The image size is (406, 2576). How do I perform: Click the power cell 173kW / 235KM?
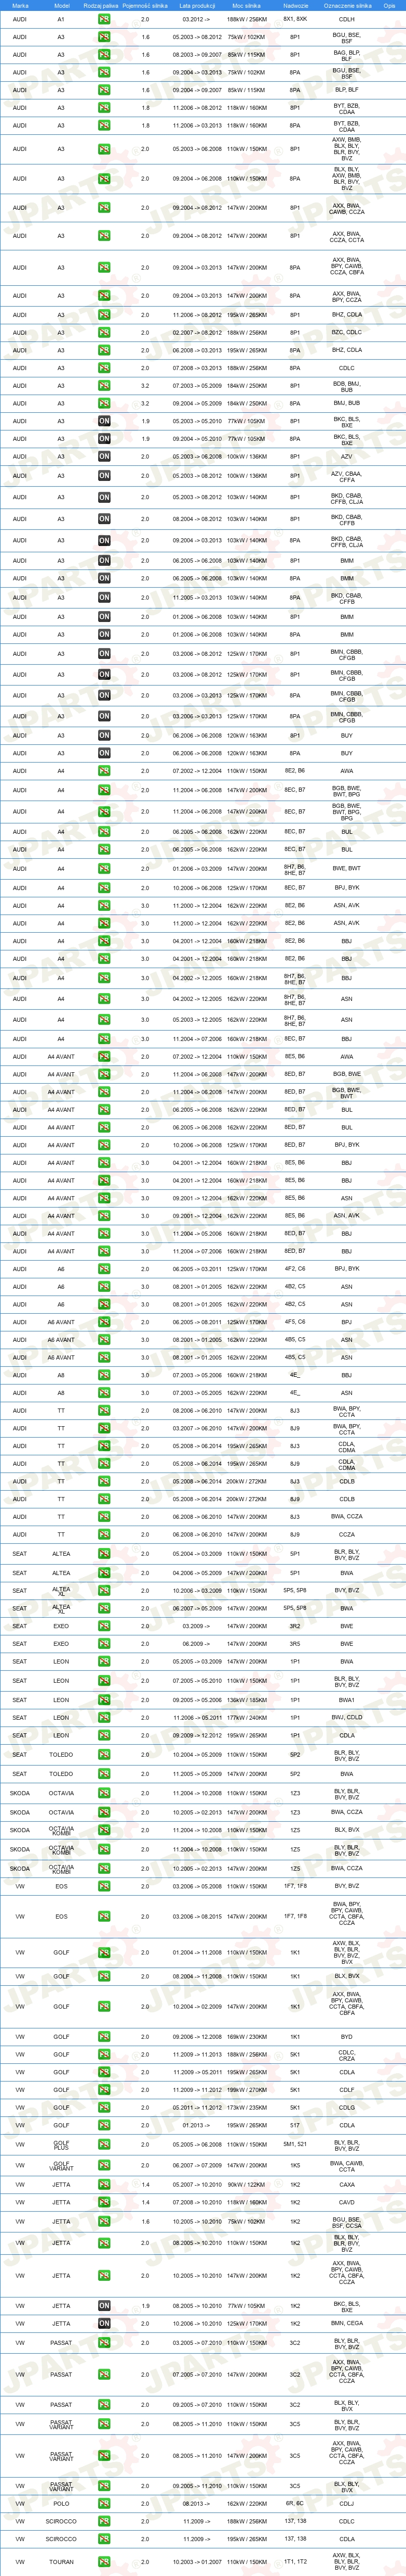point(247,2108)
